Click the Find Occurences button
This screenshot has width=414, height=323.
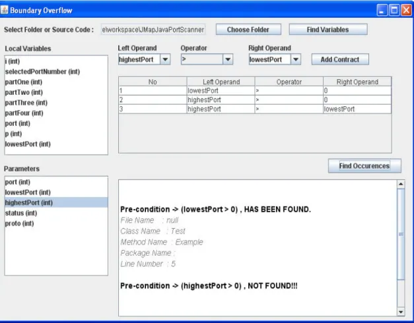pyautogui.click(x=364, y=166)
